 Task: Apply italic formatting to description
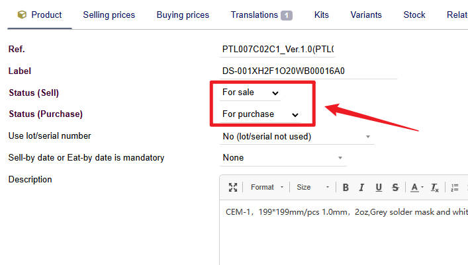(x=362, y=187)
